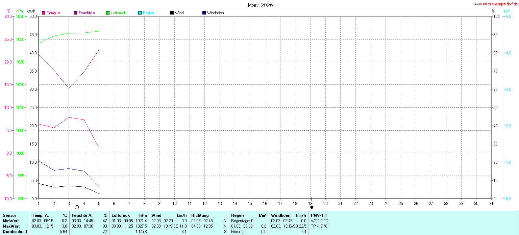Open the www.wetter-neugersdorf.de link

(x=495, y=4)
